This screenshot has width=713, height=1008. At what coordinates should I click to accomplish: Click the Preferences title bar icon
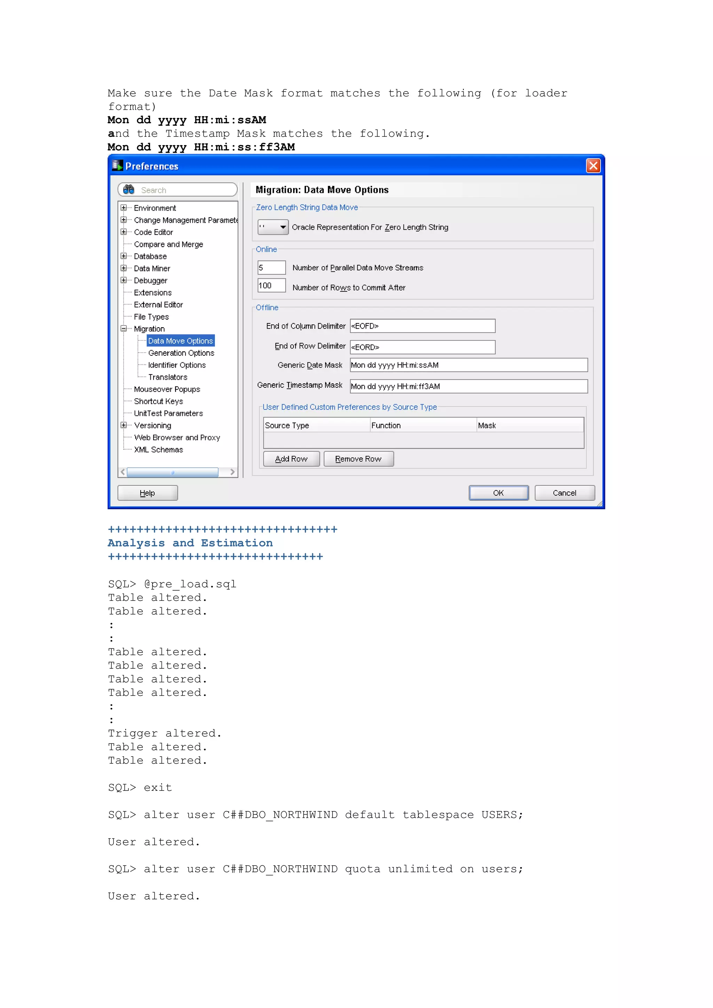[117, 166]
